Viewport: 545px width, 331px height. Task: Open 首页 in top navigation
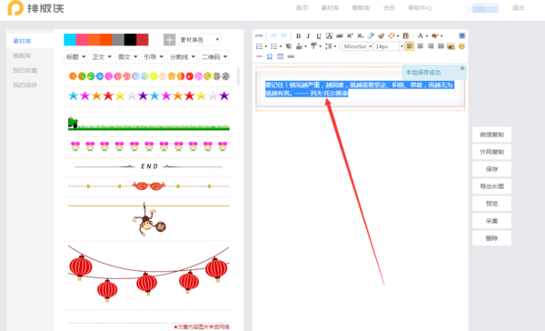[x=302, y=7]
